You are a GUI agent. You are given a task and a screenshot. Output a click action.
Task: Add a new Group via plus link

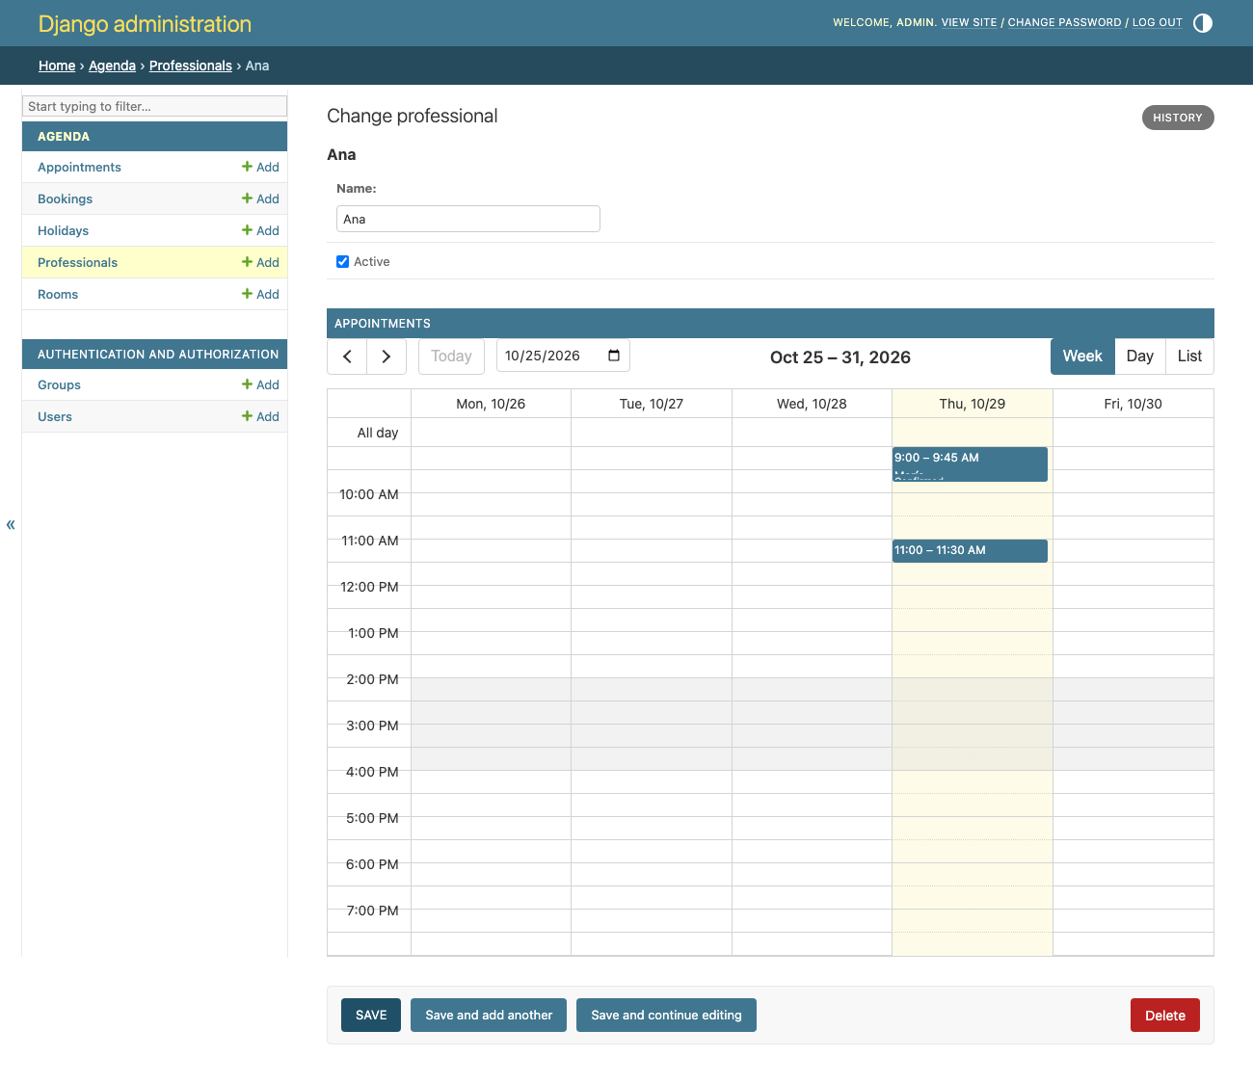260,384
